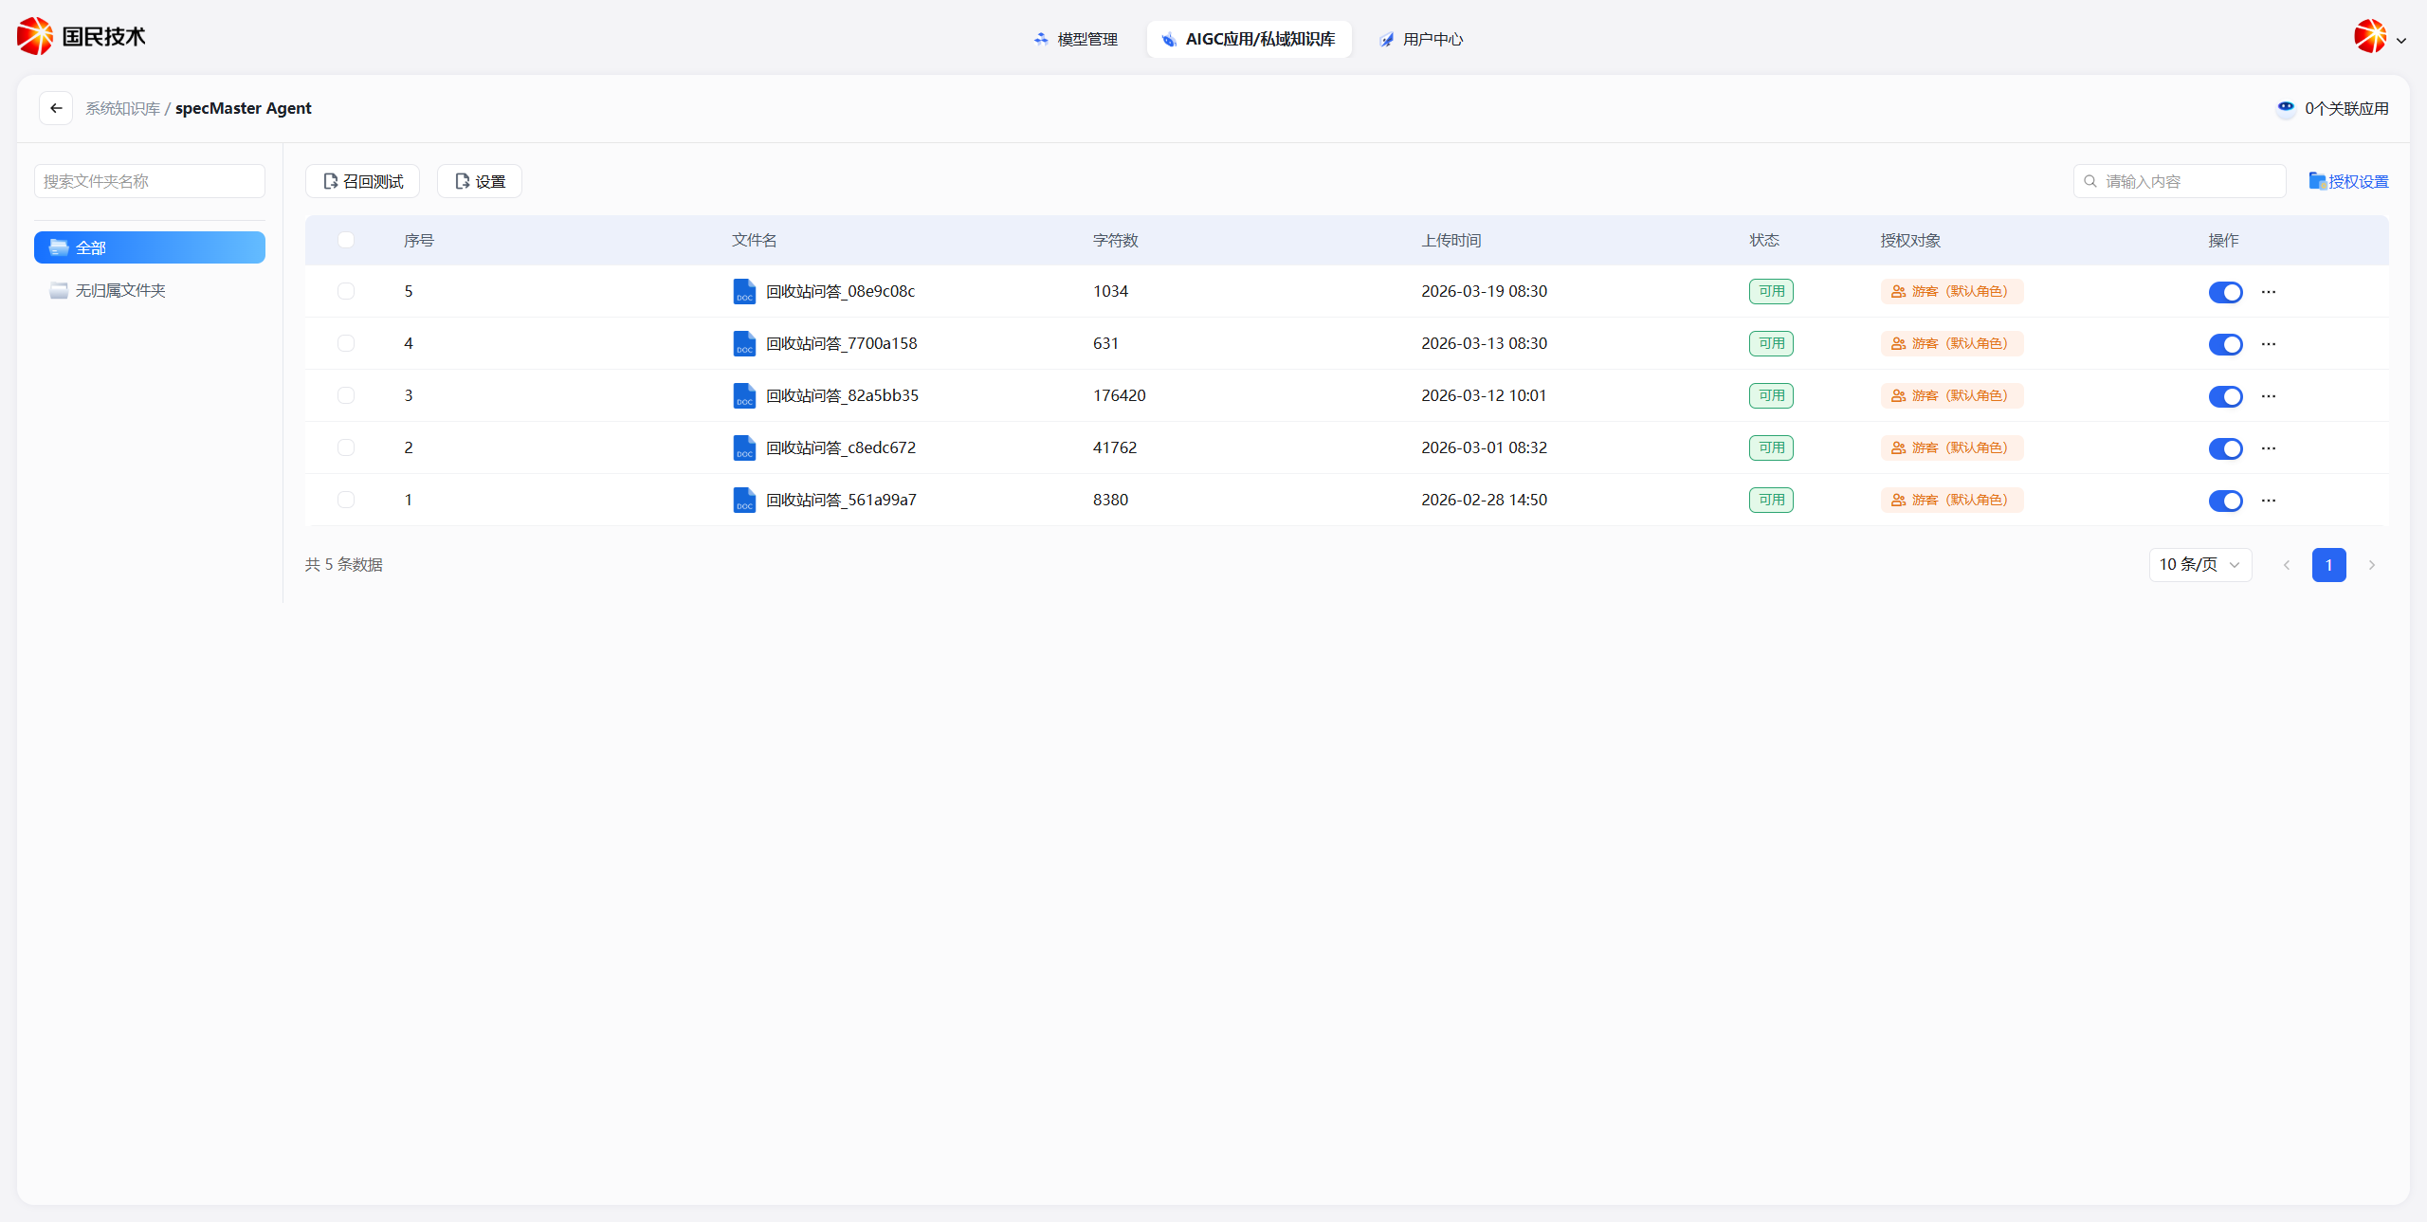Image resolution: width=2427 pixels, height=1222 pixels.
Task: Click the 设置 button
Action: click(480, 181)
